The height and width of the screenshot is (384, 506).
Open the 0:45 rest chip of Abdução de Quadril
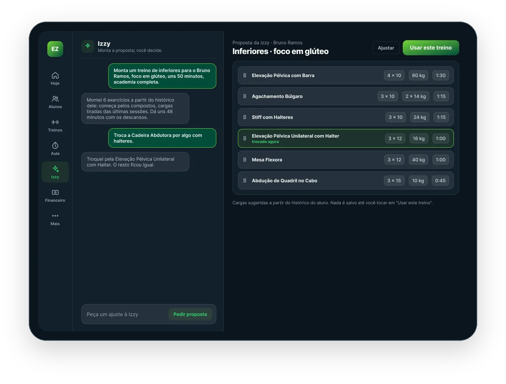[x=440, y=181]
